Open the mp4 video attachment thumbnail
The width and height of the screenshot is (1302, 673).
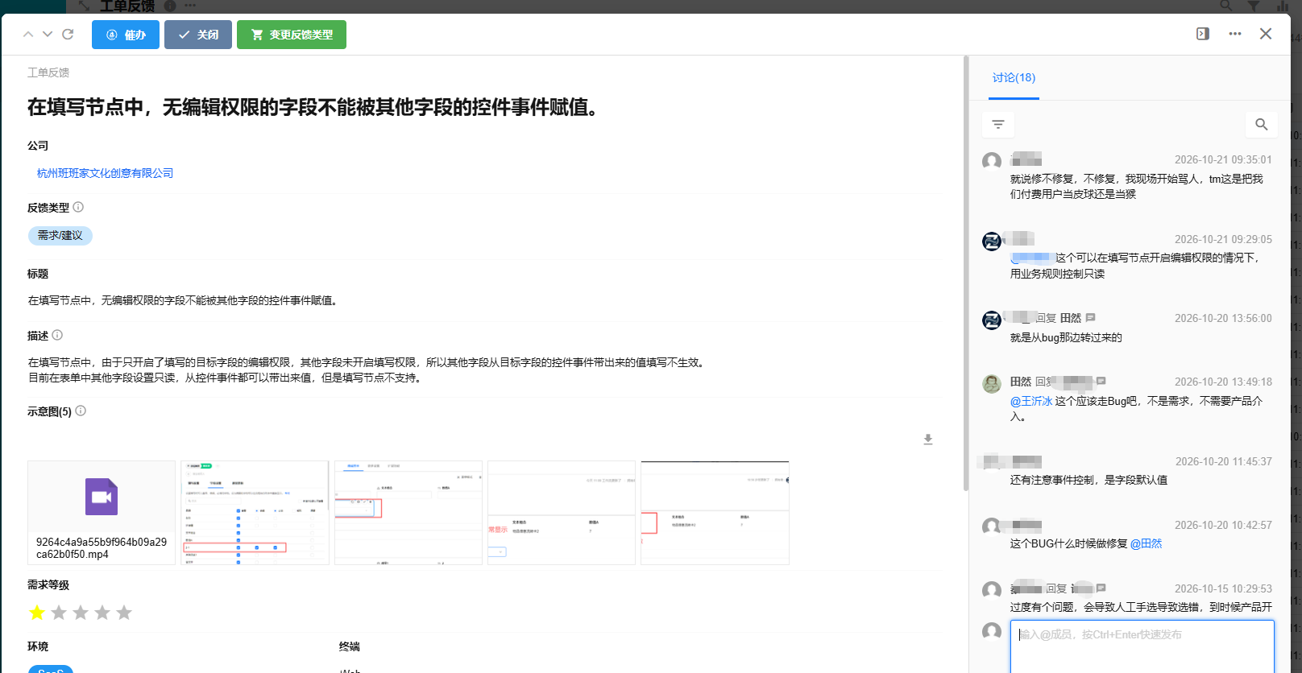pyautogui.click(x=102, y=512)
